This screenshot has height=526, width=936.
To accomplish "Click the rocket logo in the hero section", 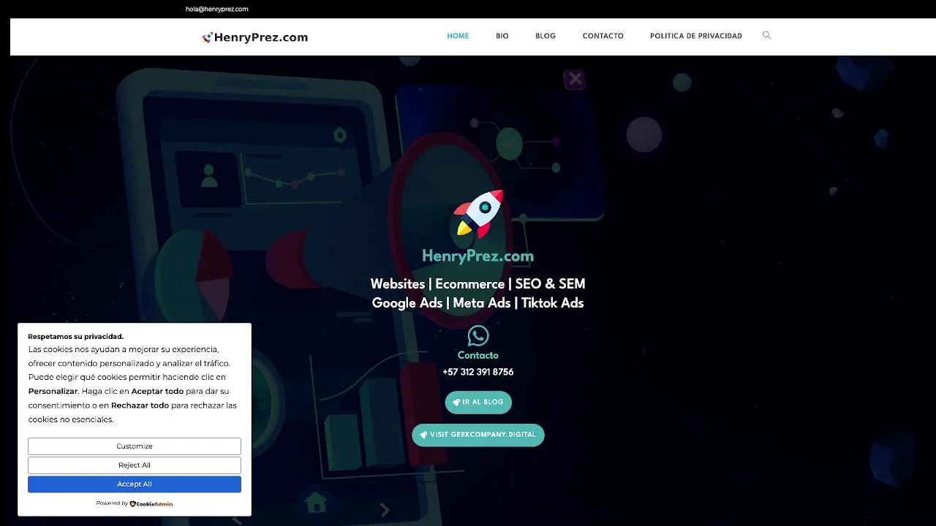I will pyautogui.click(x=478, y=214).
